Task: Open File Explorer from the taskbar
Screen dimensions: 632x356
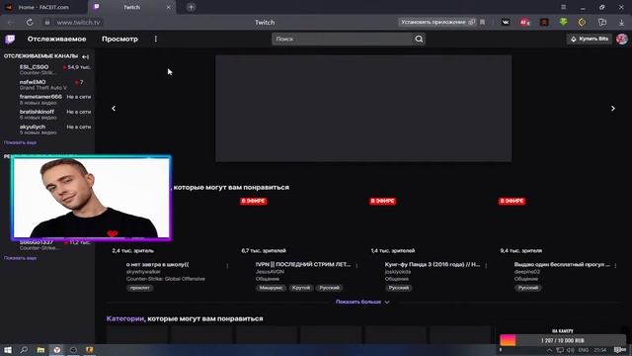Action: click(40, 350)
